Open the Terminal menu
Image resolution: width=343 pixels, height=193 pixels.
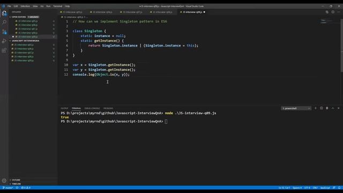coord(57,6)
